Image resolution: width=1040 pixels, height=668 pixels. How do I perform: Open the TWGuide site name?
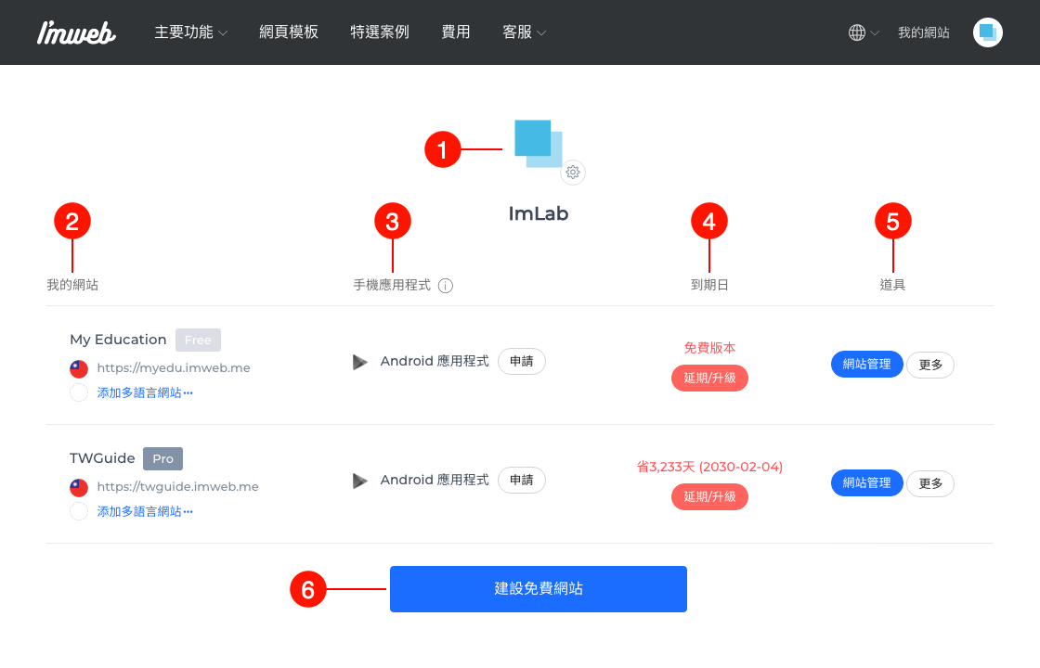[x=102, y=458]
